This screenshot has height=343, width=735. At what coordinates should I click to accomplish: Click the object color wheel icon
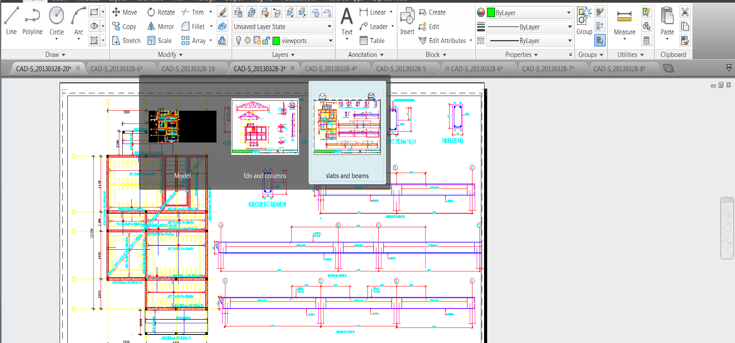click(481, 13)
